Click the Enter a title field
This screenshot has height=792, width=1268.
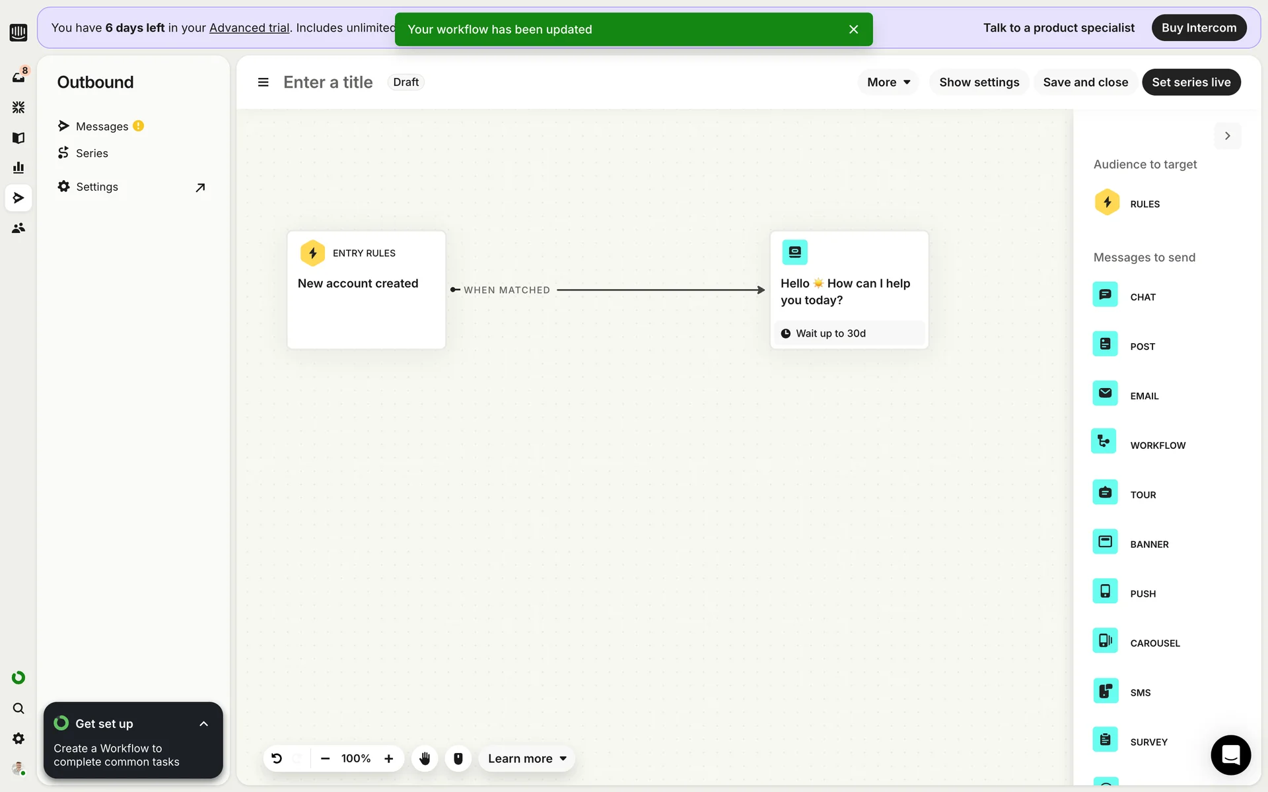click(328, 82)
